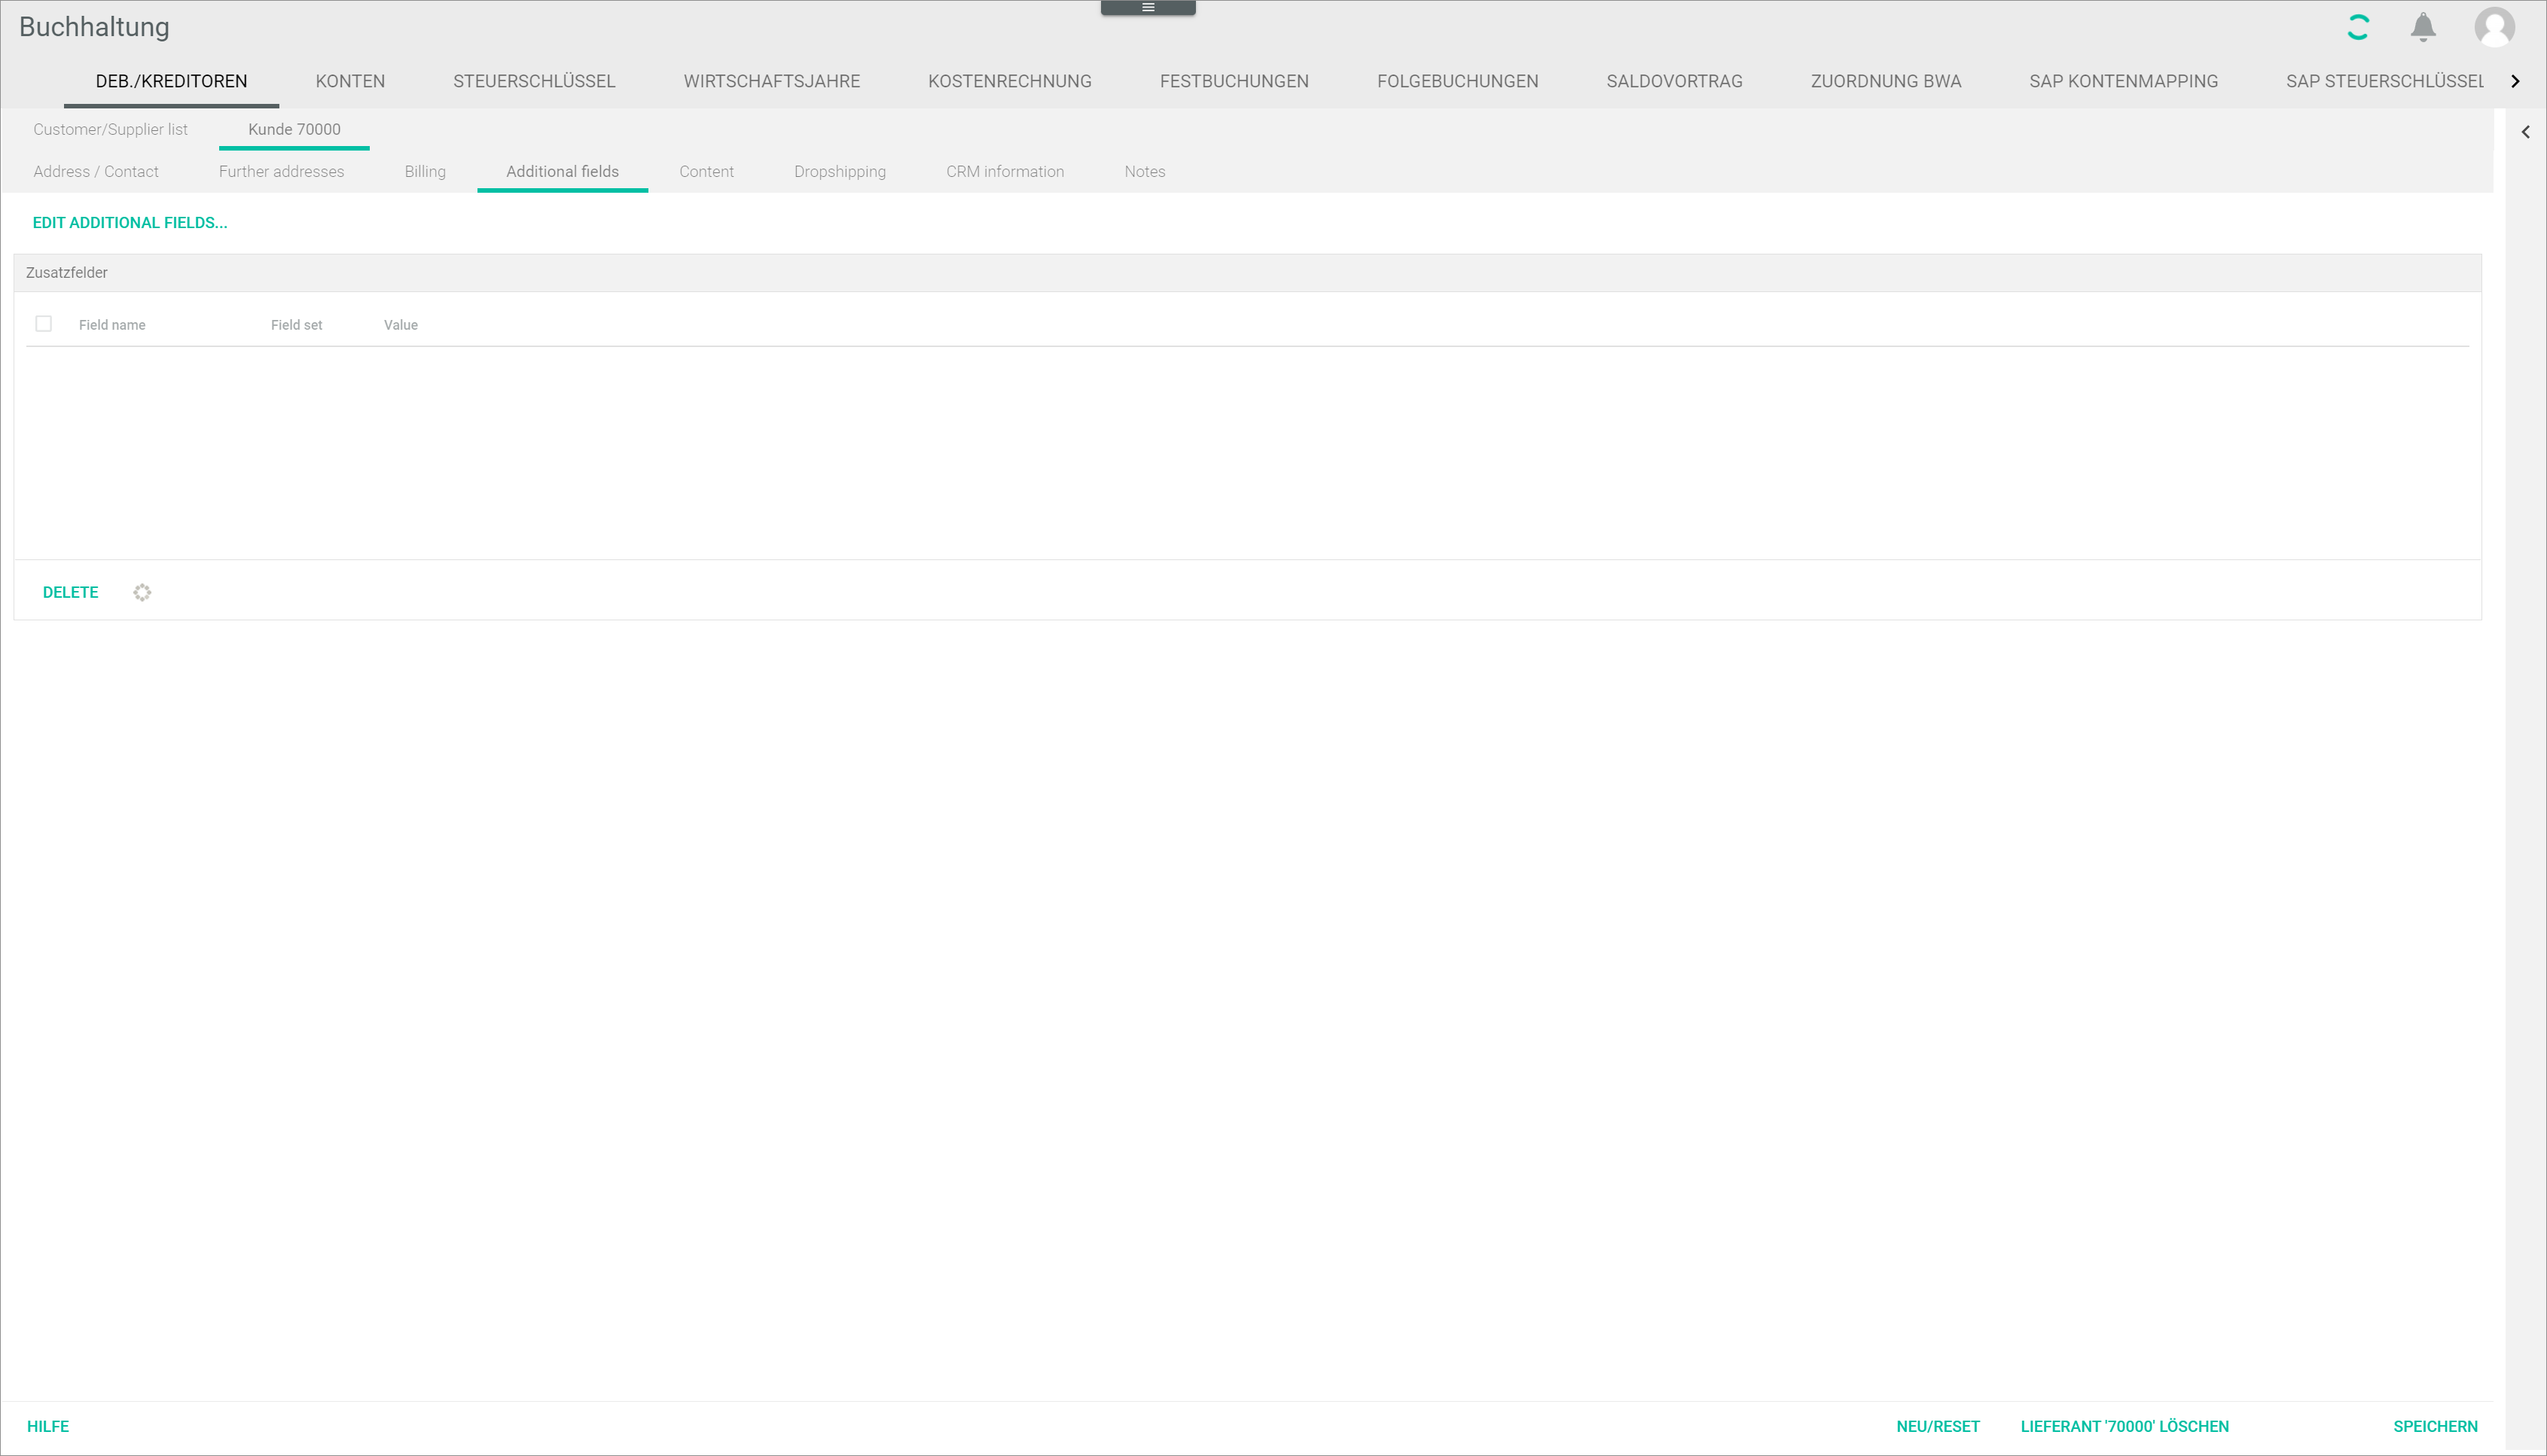The width and height of the screenshot is (2547, 1456).
Task: Open the Hilfe link
Action: point(48,1426)
